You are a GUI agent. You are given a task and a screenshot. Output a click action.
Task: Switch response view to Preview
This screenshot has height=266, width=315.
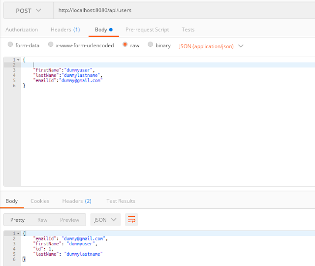(x=69, y=220)
